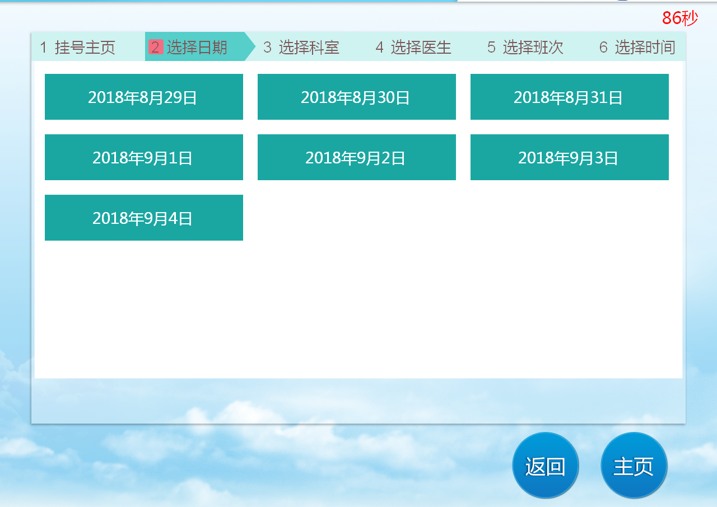Click the arrow tip of the active step
This screenshot has width=717, height=507.
click(x=250, y=47)
